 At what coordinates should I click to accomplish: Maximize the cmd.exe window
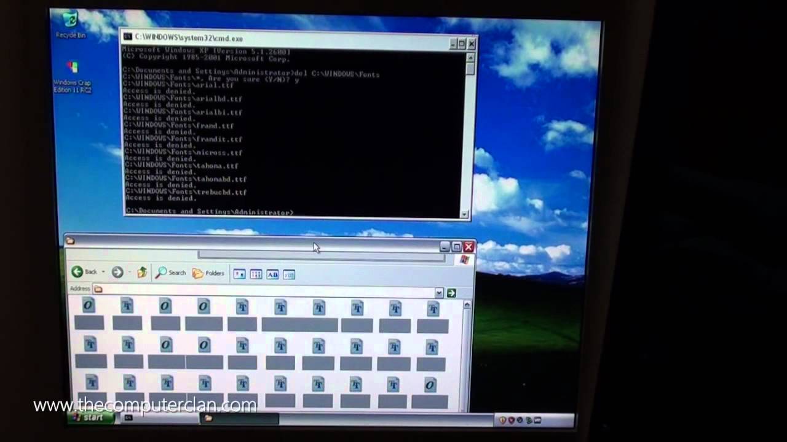tap(462, 44)
